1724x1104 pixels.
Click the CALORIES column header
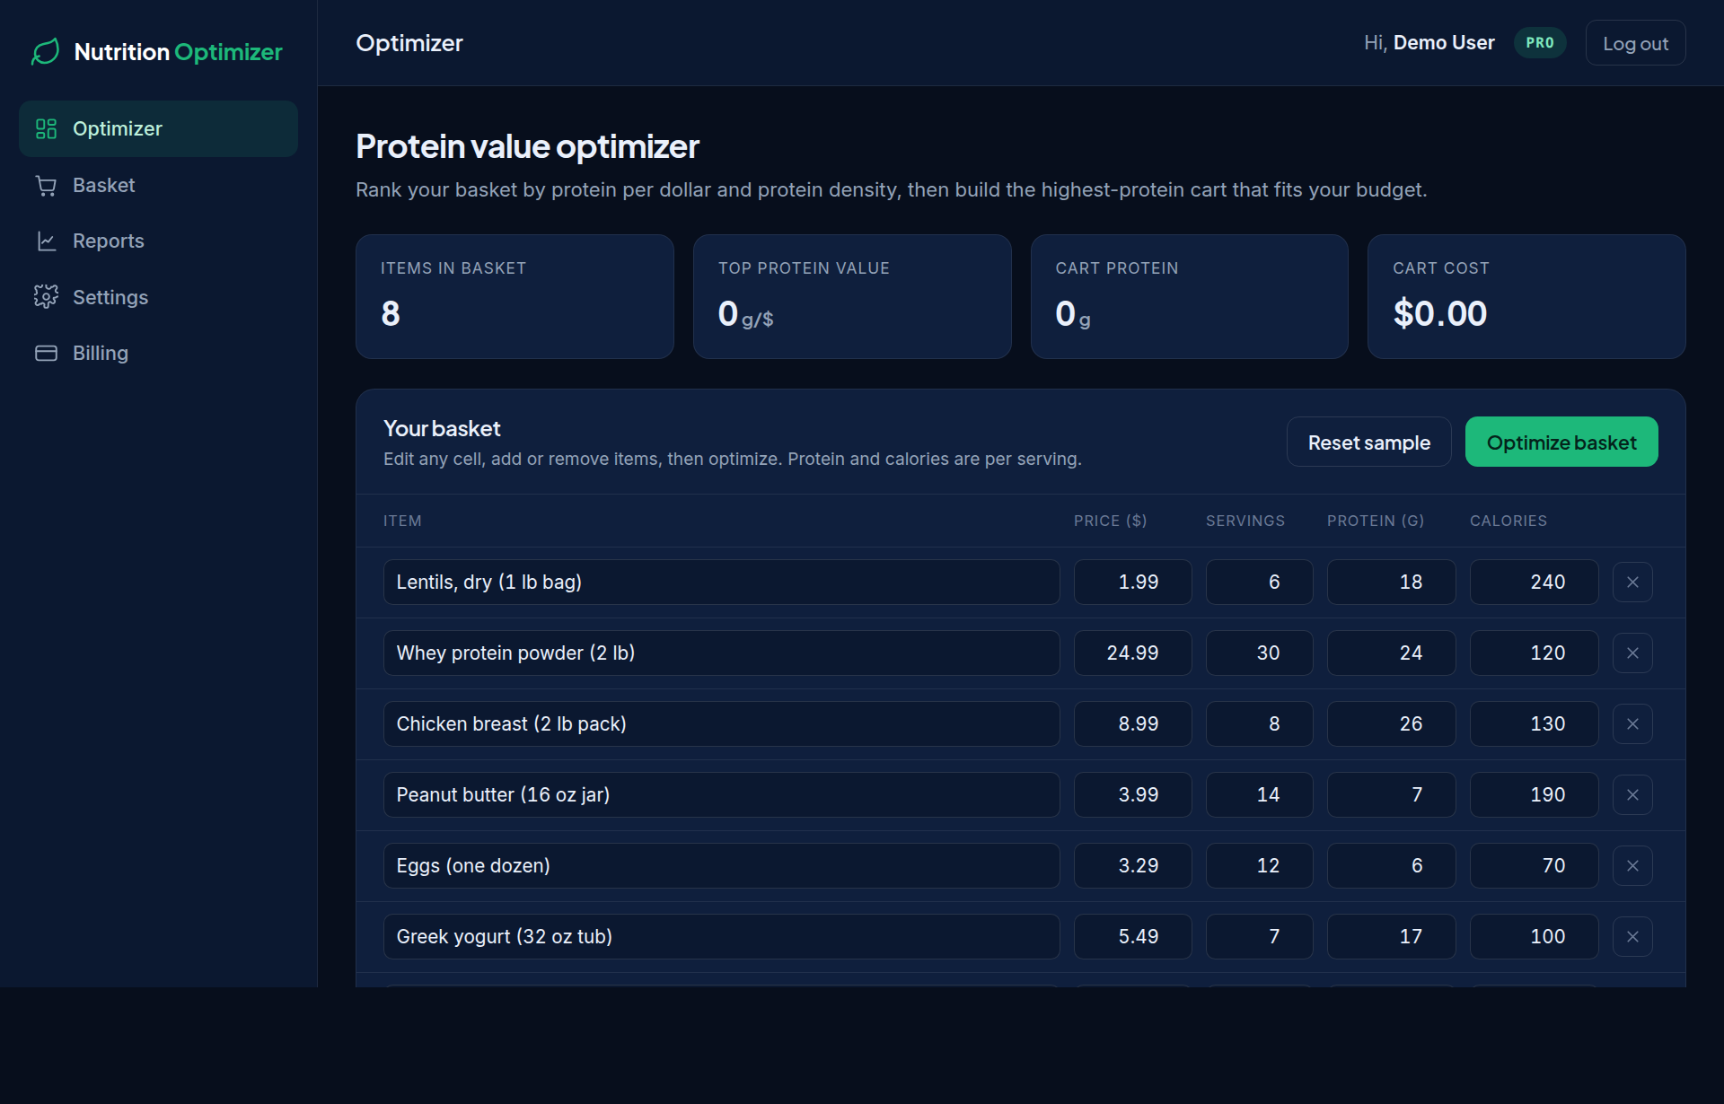[1508, 521]
